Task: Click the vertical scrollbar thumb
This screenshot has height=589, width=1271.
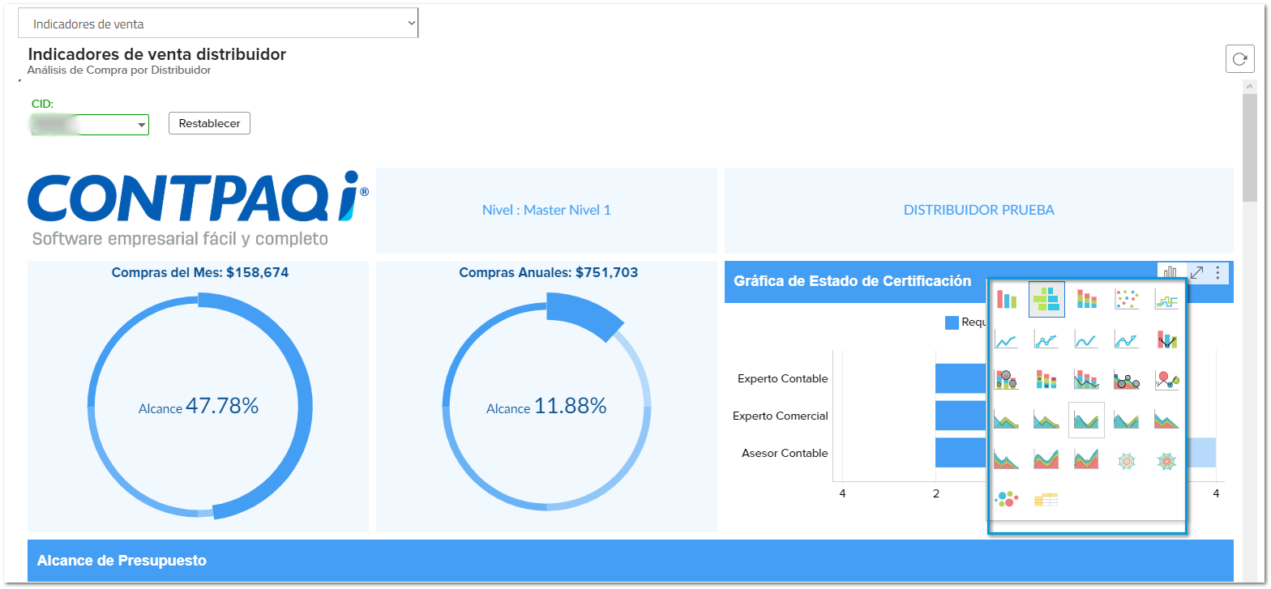Action: tap(1250, 147)
